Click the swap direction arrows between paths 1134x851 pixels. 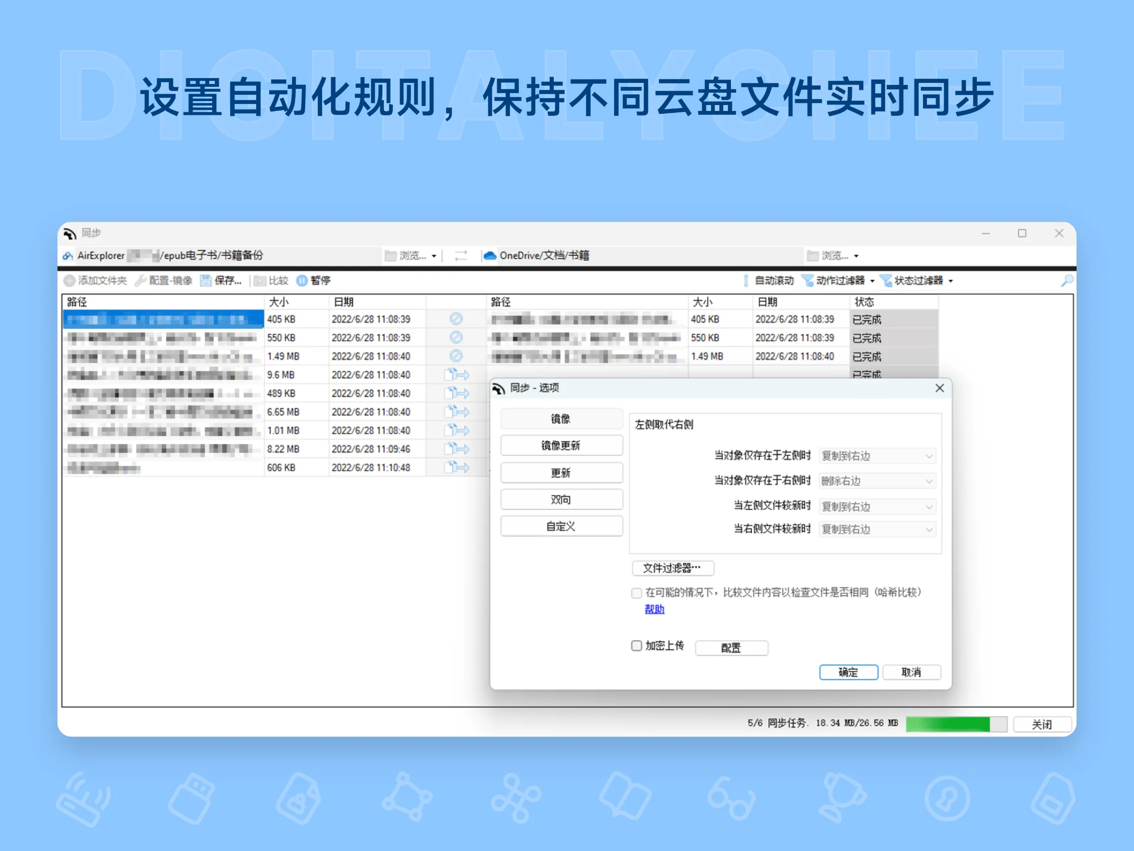460,255
